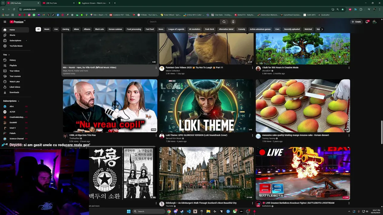Open the Instagram bookmark icon

click(29, 15)
